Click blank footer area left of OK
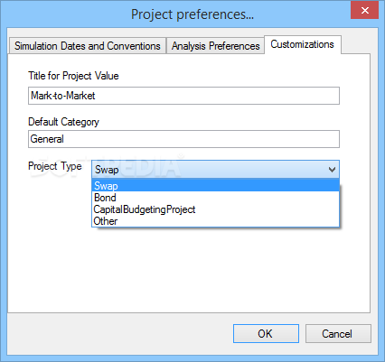The image size is (385, 362). [120, 333]
